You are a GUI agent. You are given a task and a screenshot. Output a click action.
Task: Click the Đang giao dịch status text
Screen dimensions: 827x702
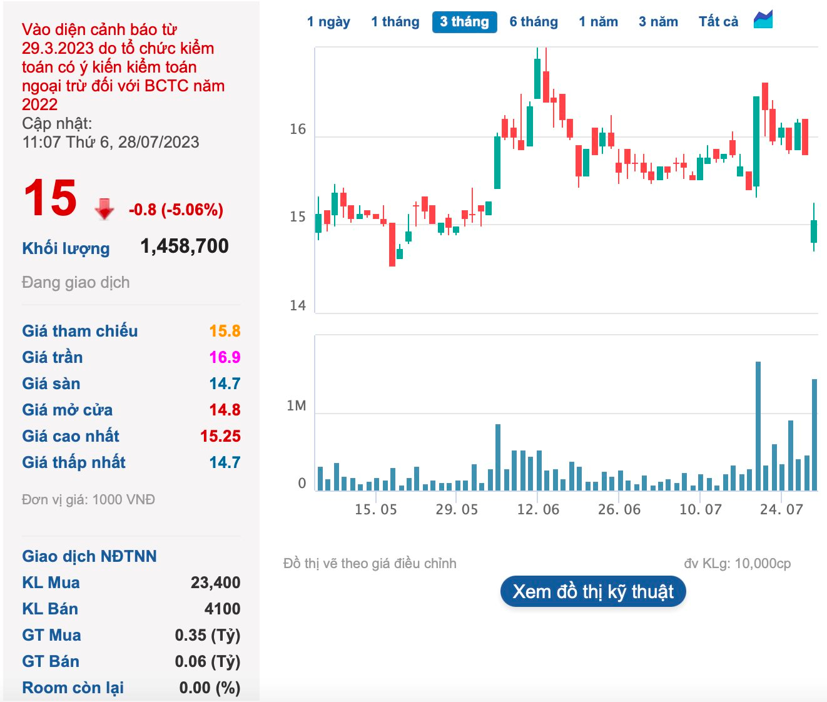tap(76, 282)
